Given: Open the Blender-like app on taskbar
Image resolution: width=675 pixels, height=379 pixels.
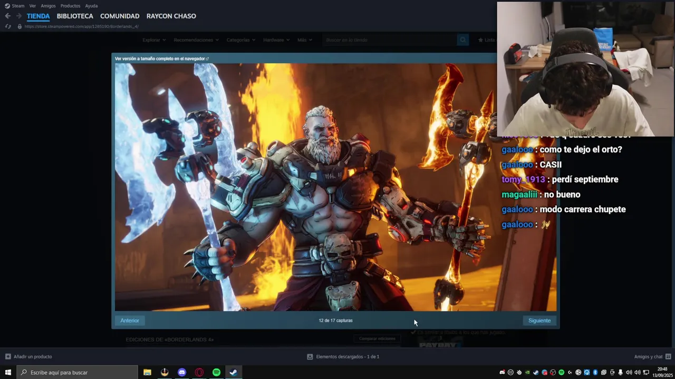Looking at the screenshot, I should tap(165, 372).
